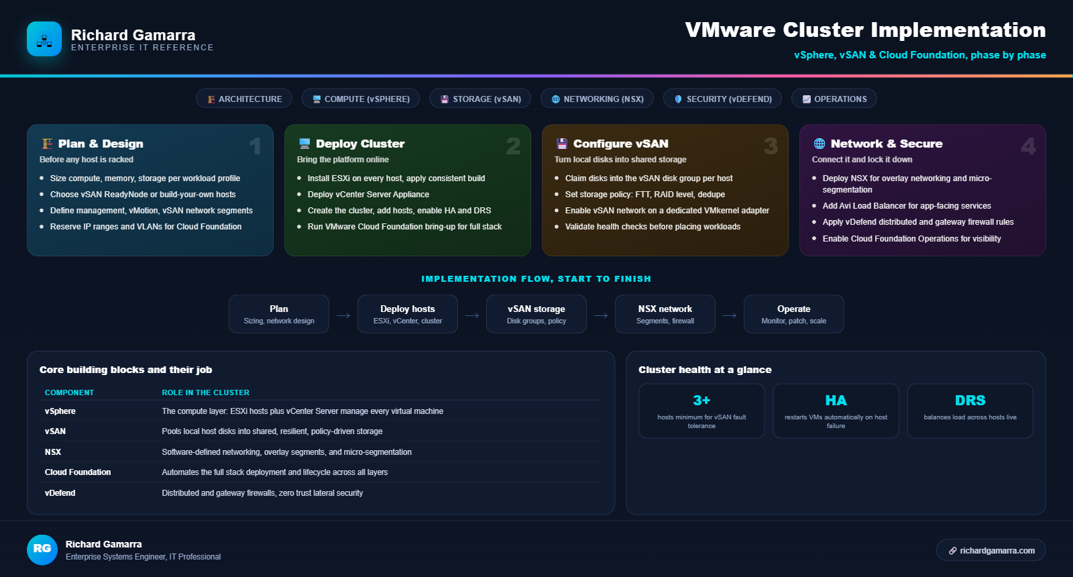Click the 'IMPLEMENTATION FLOW, START TO FINISH' heading
The image size is (1073, 577).
536,278
